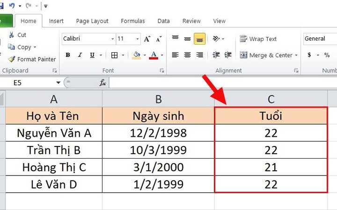This screenshot has height=210, width=337.
Task: Click the Undo arrow in quick access toolbar
Action: pyautogui.click(x=12, y=6)
